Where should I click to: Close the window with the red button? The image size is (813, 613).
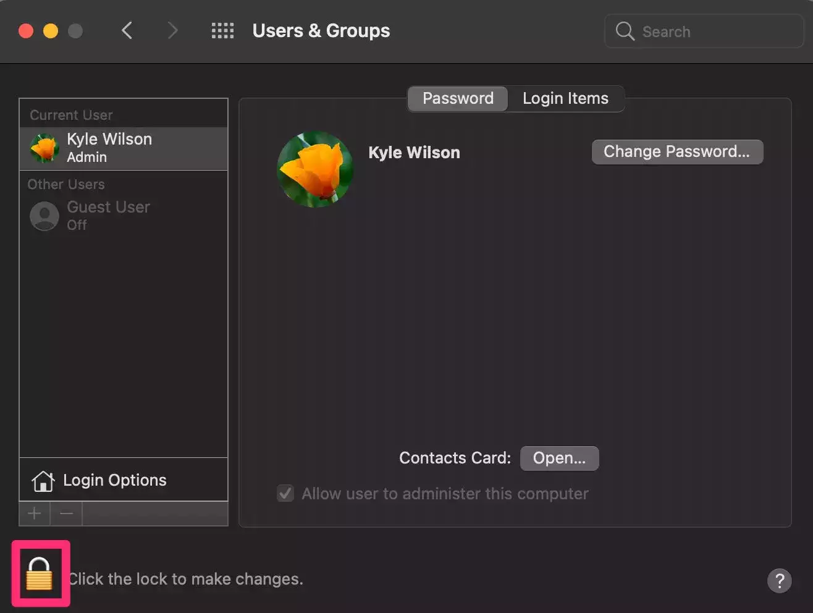coord(26,31)
